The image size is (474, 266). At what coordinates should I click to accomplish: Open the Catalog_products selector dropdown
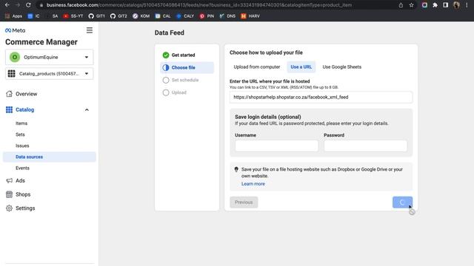[50, 74]
